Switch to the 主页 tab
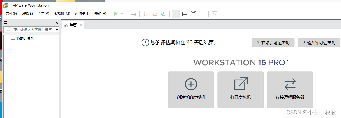341x118 pixels. coord(73,25)
